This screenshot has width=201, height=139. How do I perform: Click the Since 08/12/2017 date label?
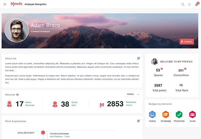point(26,133)
